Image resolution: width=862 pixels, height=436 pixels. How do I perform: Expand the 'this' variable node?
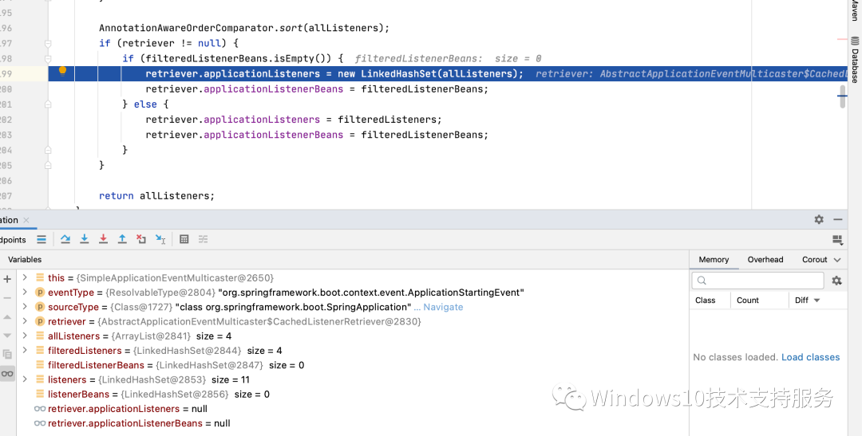(x=25, y=278)
